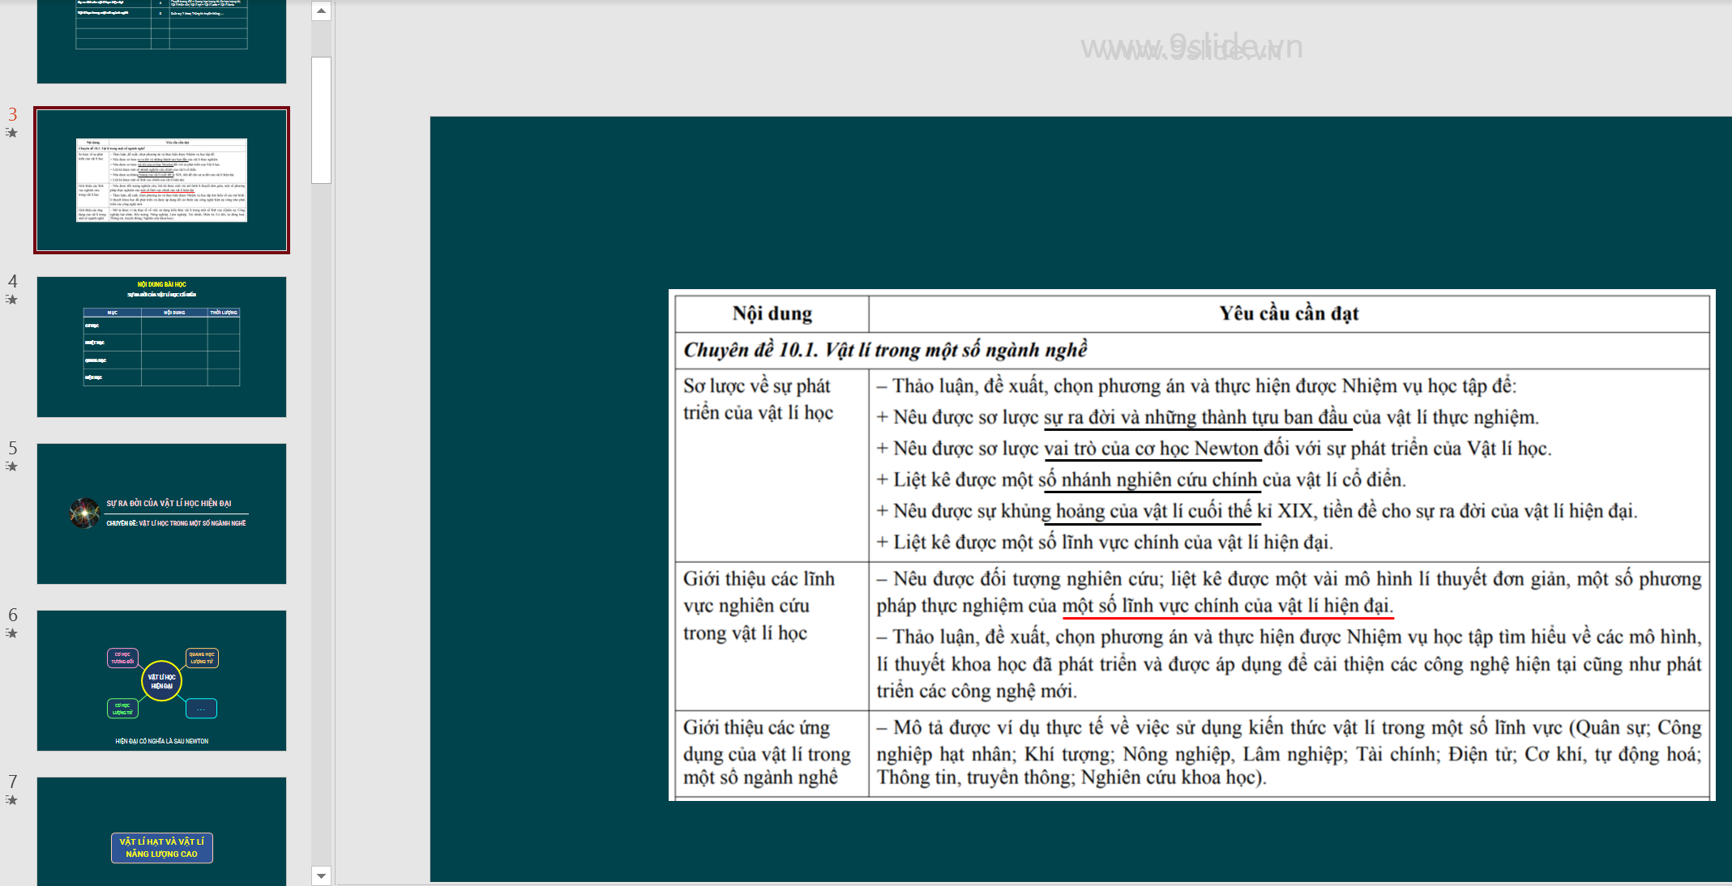
Task: Click the thumbnail pane scrollbar thumb
Action: click(x=321, y=120)
